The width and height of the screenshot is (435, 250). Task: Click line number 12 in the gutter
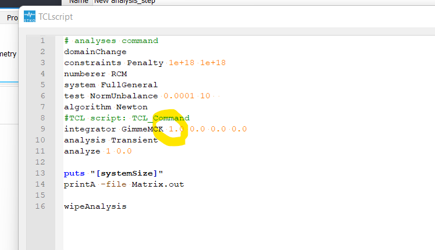[40, 162]
